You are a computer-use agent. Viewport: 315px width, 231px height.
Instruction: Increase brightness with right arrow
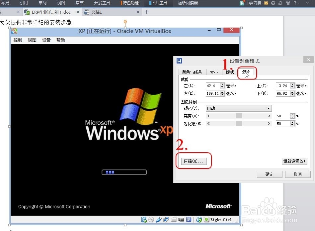[x=269, y=116]
